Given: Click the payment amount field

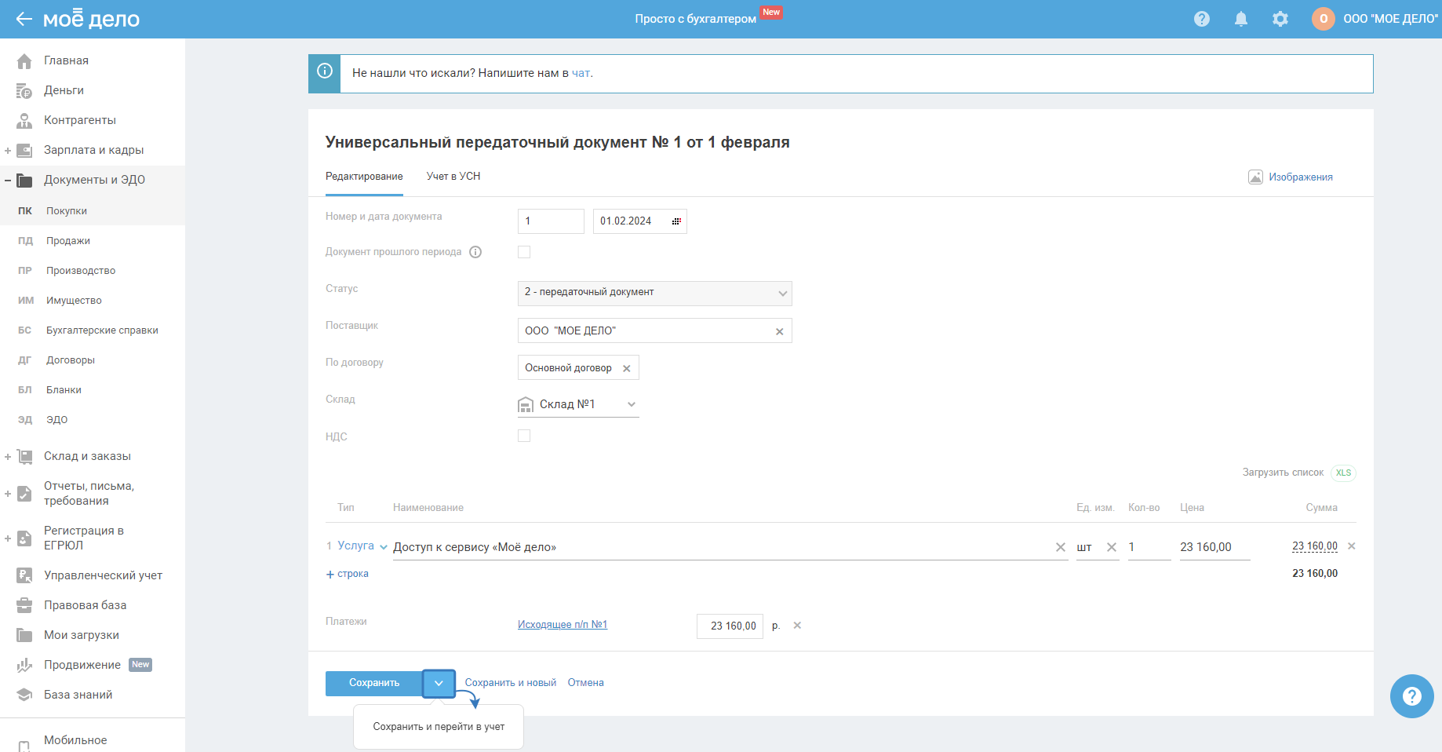Looking at the screenshot, I should pyautogui.click(x=730, y=626).
